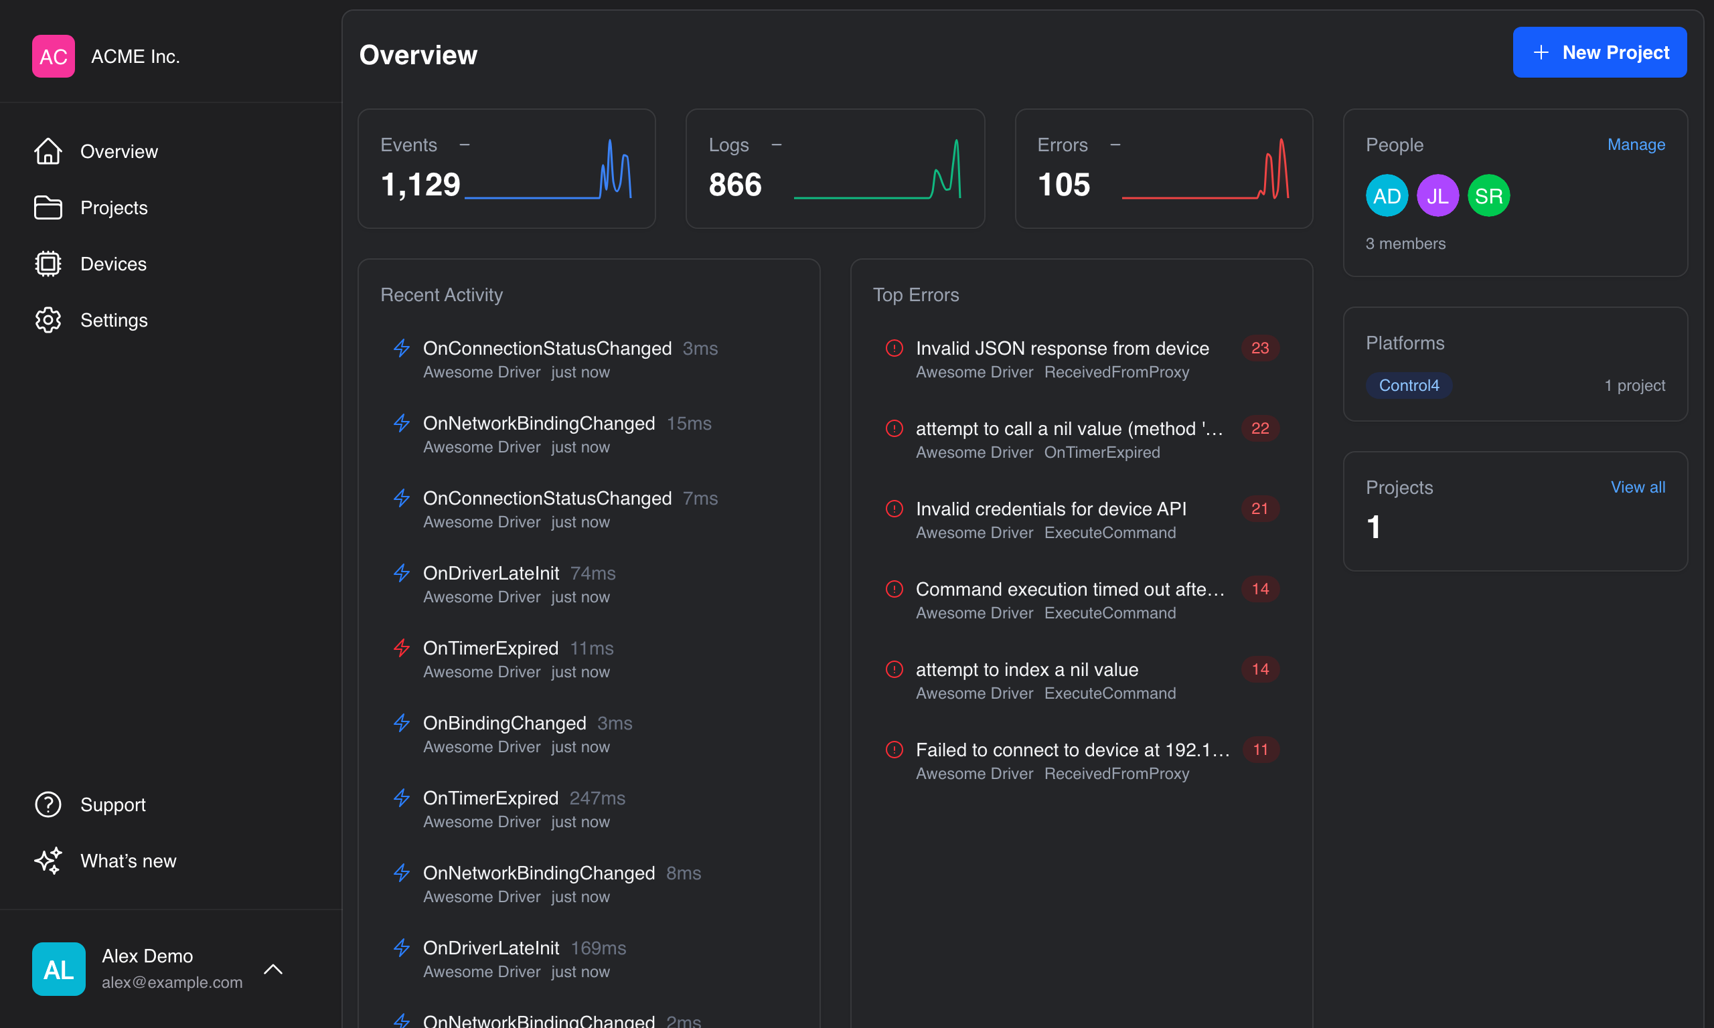Viewport: 1714px width, 1028px height.
Task: Click the '3 members' text
Action: click(x=1405, y=243)
